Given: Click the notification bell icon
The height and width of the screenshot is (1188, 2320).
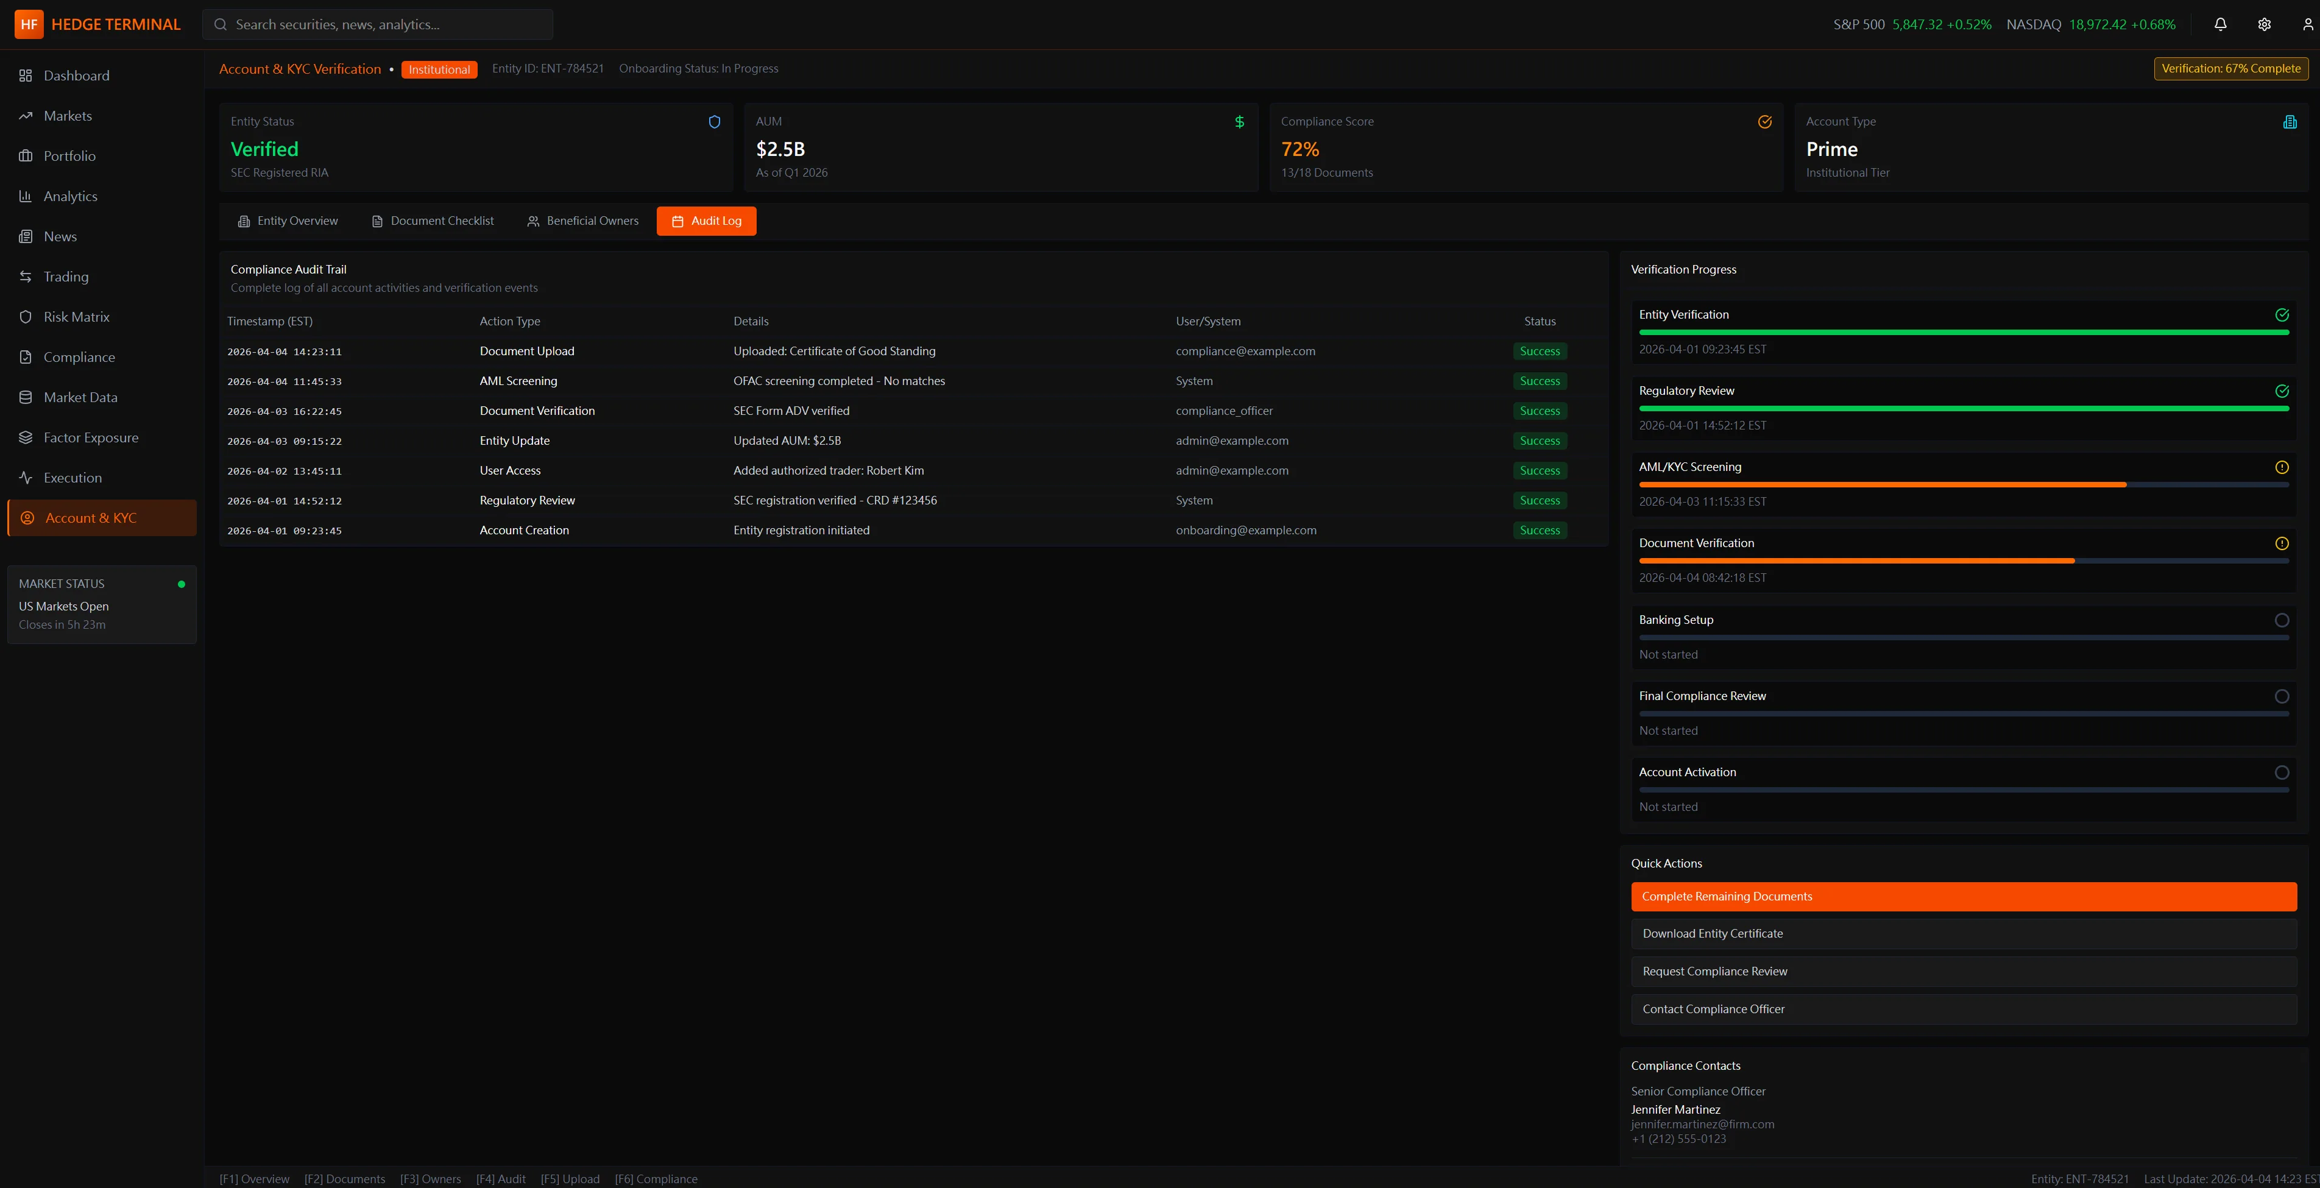Looking at the screenshot, I should pos(2220,24).
